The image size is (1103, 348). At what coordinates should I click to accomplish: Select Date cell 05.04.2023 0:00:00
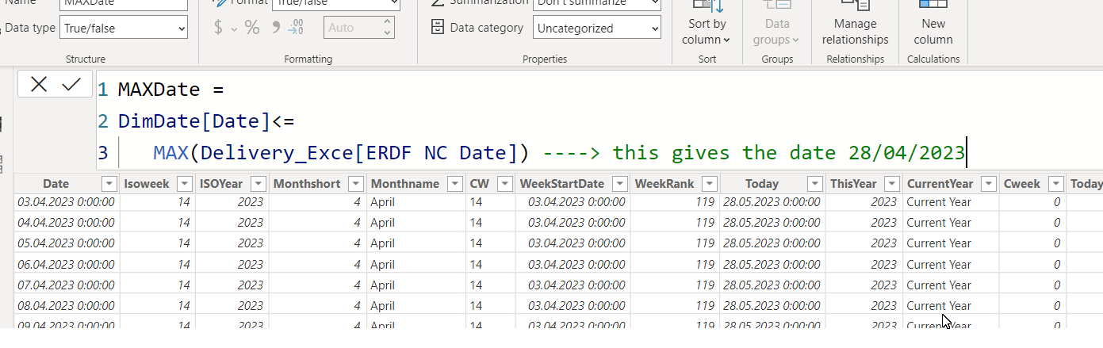pyautogui.click(x=66, y=243)
